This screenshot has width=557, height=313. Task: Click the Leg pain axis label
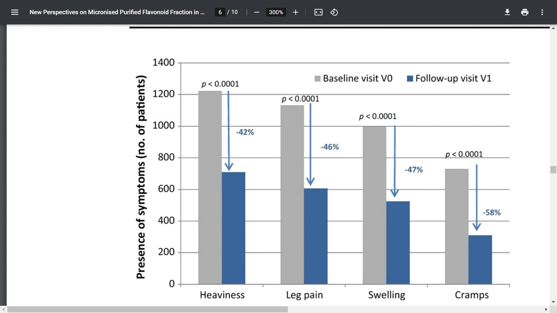tap(304, 295)
